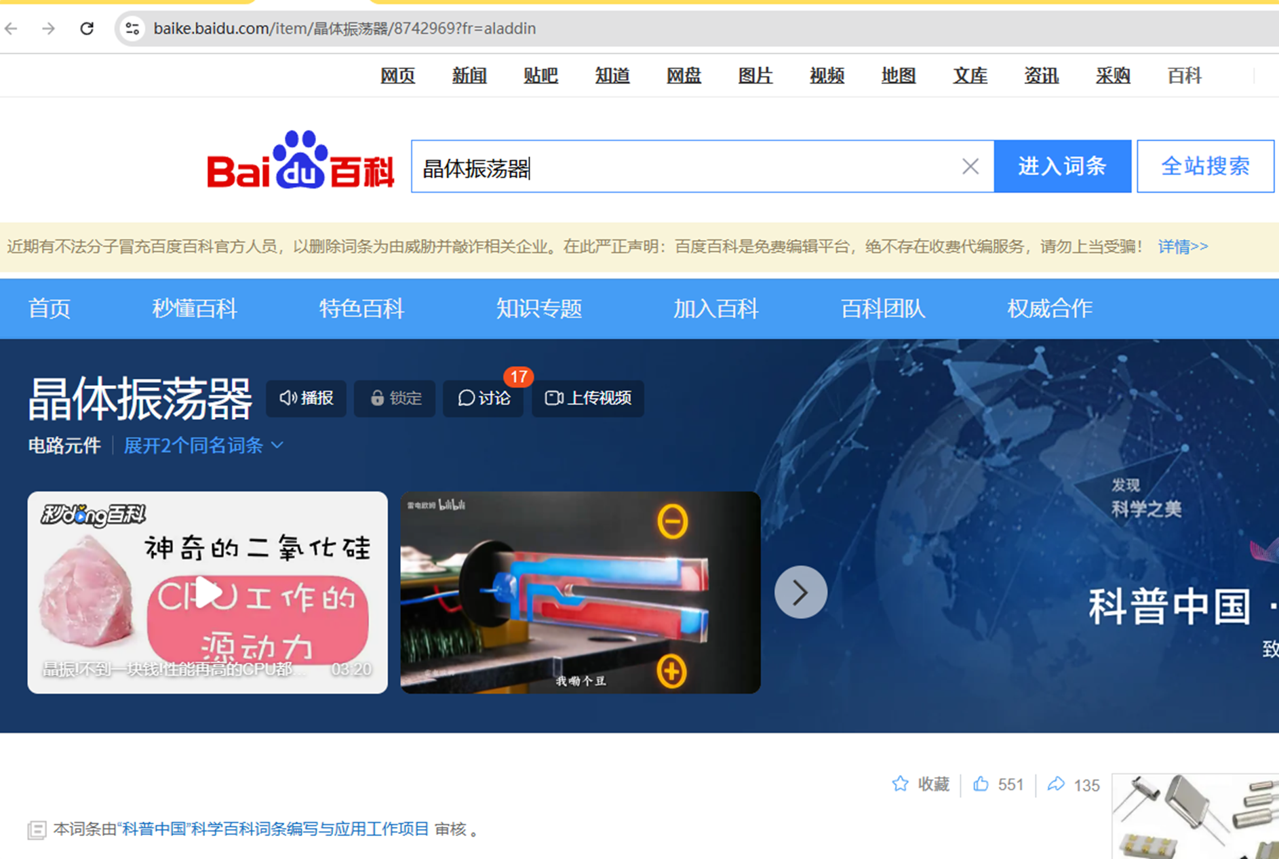
Task: Click the 进入词条 button
Action: 1062,166
